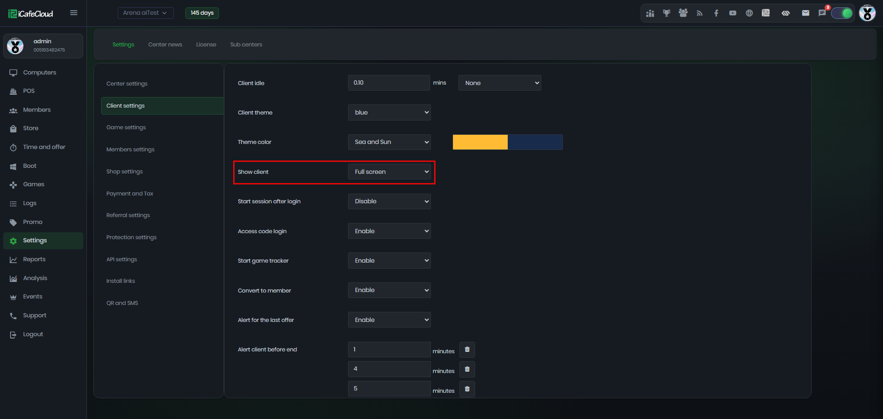Viewport: 883px width, 419px height.
Task: Open the Start game tracker dropdown
Action: tap(389, 260)
